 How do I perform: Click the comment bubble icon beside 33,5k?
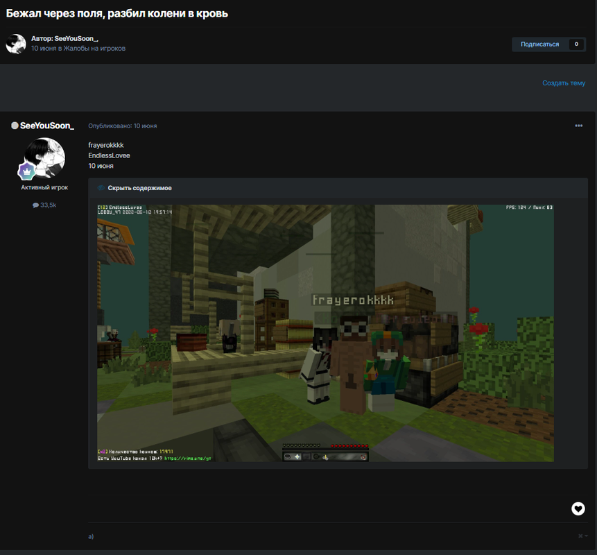pyautogui.click(x=35, y=205)
